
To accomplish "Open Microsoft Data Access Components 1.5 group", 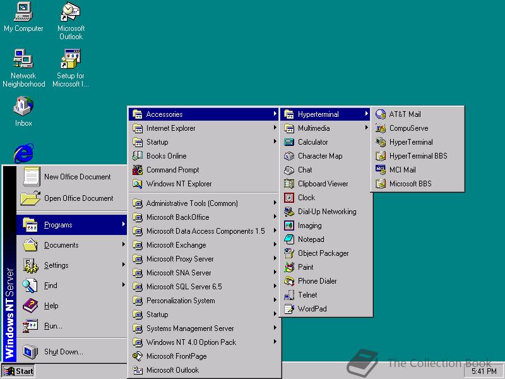I will (203, 231).
